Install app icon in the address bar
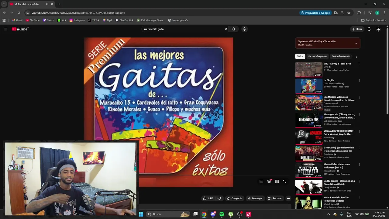This screenshot has height=219, width=389. click(336, 13)
